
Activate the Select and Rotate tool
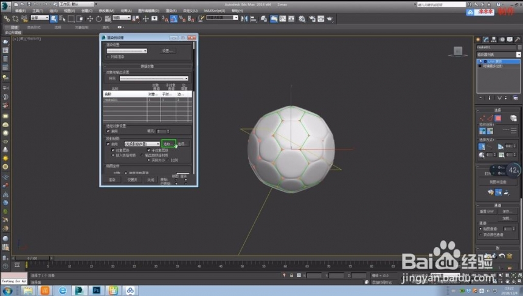[x=99, y=19]
